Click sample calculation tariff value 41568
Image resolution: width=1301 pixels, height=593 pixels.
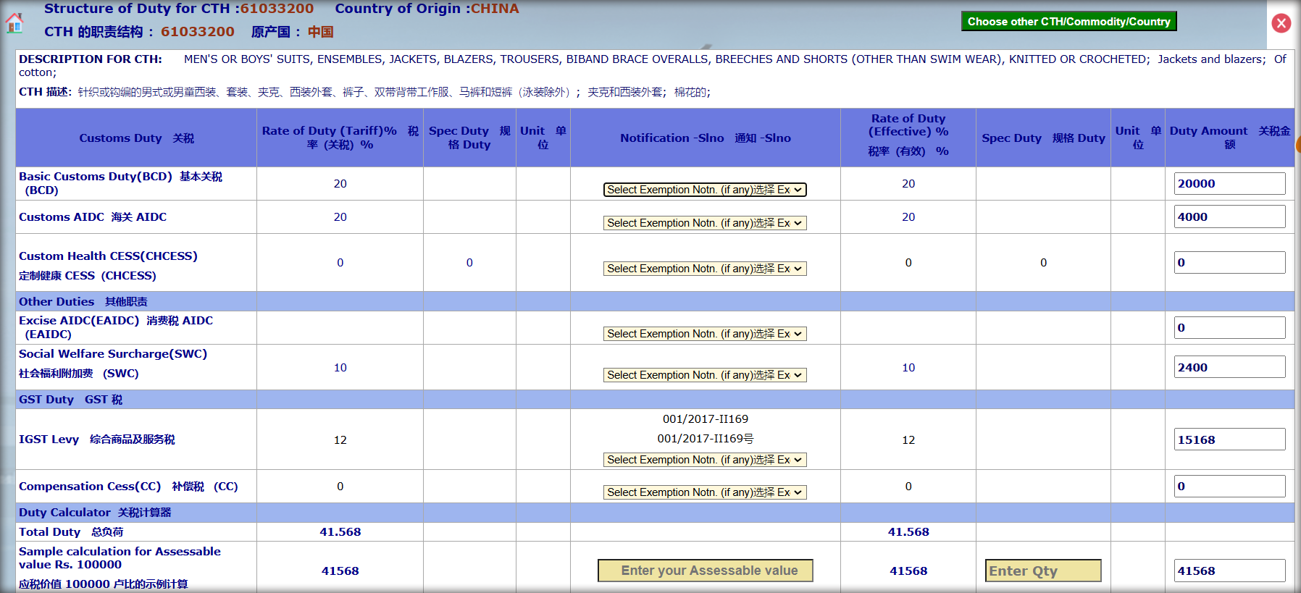[x=340, y=571]
